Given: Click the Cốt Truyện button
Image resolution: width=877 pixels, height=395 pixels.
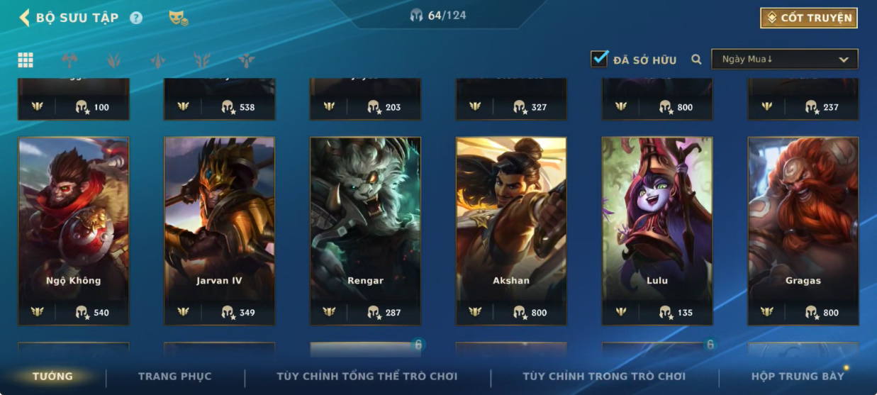Looking at the screenshot, I should (809, 18).
